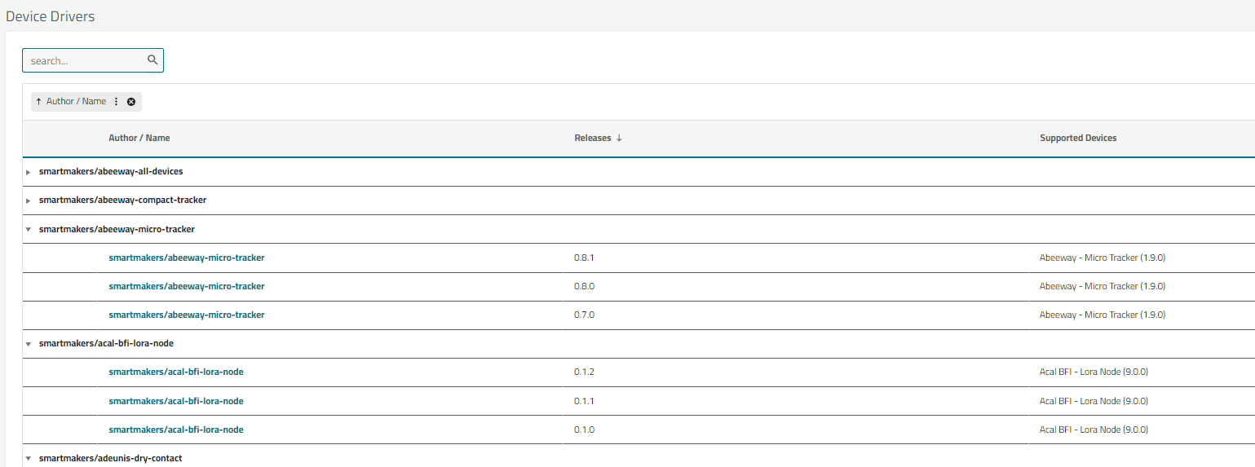Click the Supported Devices column header

coord(1078,139)
